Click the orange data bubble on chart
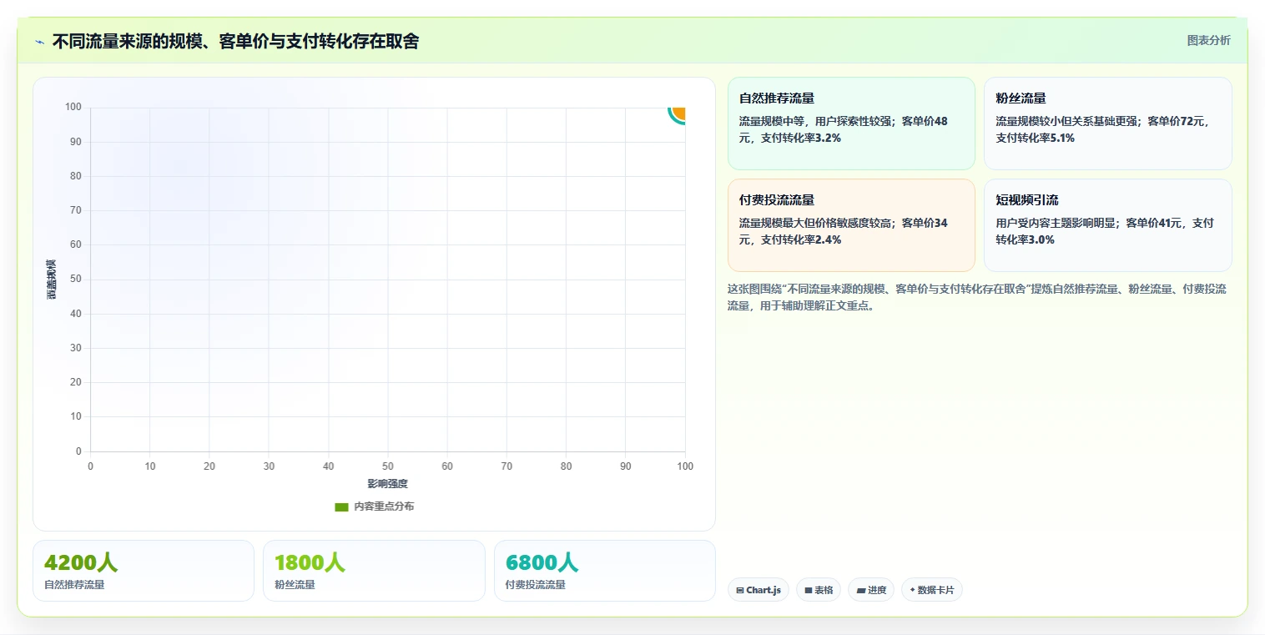 click(679, 113)
